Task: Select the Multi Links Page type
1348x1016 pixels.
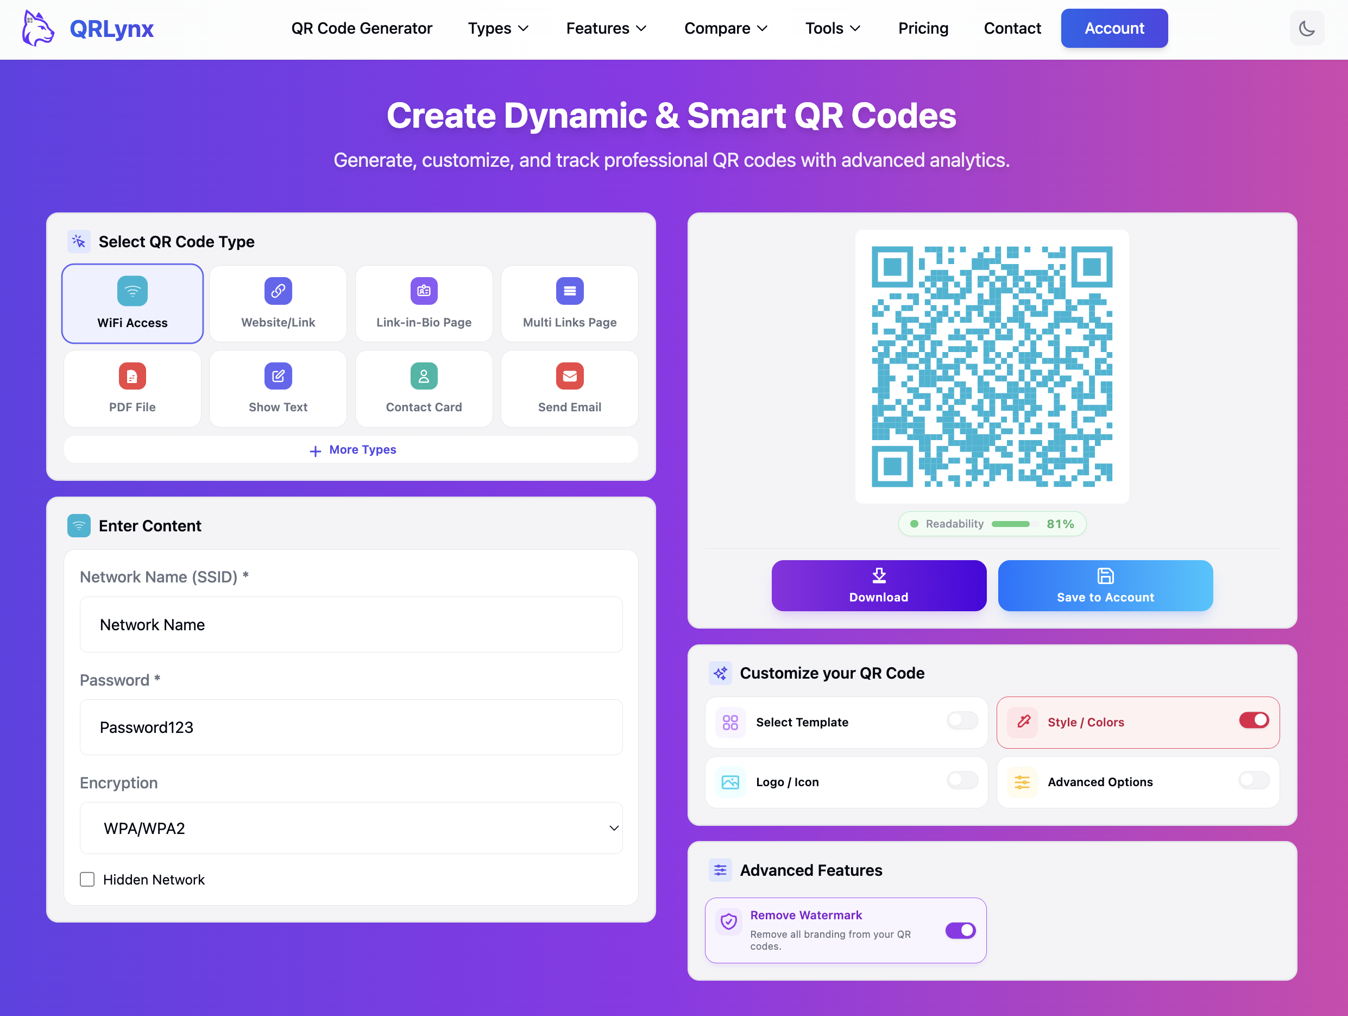Action: pyautogui.click(x=569, y=303)
